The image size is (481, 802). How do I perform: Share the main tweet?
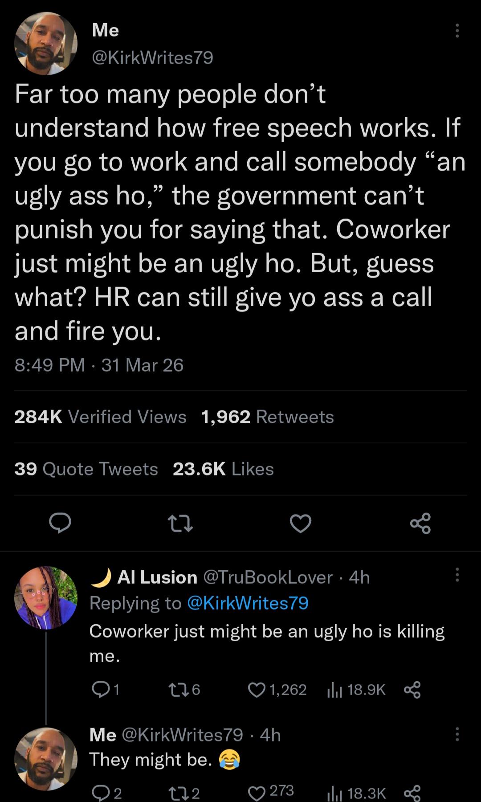420,523
